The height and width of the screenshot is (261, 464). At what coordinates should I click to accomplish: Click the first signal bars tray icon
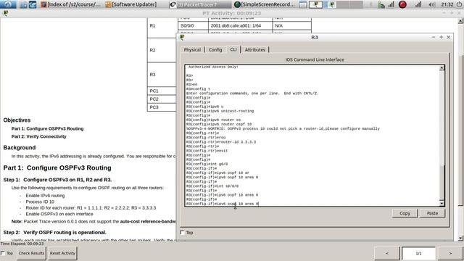tap(391, 4)
